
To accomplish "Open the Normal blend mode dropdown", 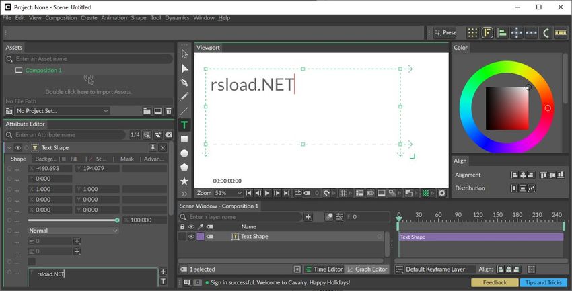I will coord(73,231).
